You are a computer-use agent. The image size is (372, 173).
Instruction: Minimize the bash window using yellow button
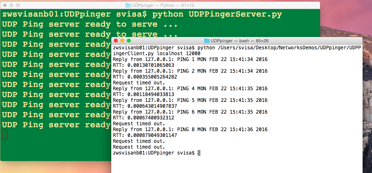(x=122, y=41)
